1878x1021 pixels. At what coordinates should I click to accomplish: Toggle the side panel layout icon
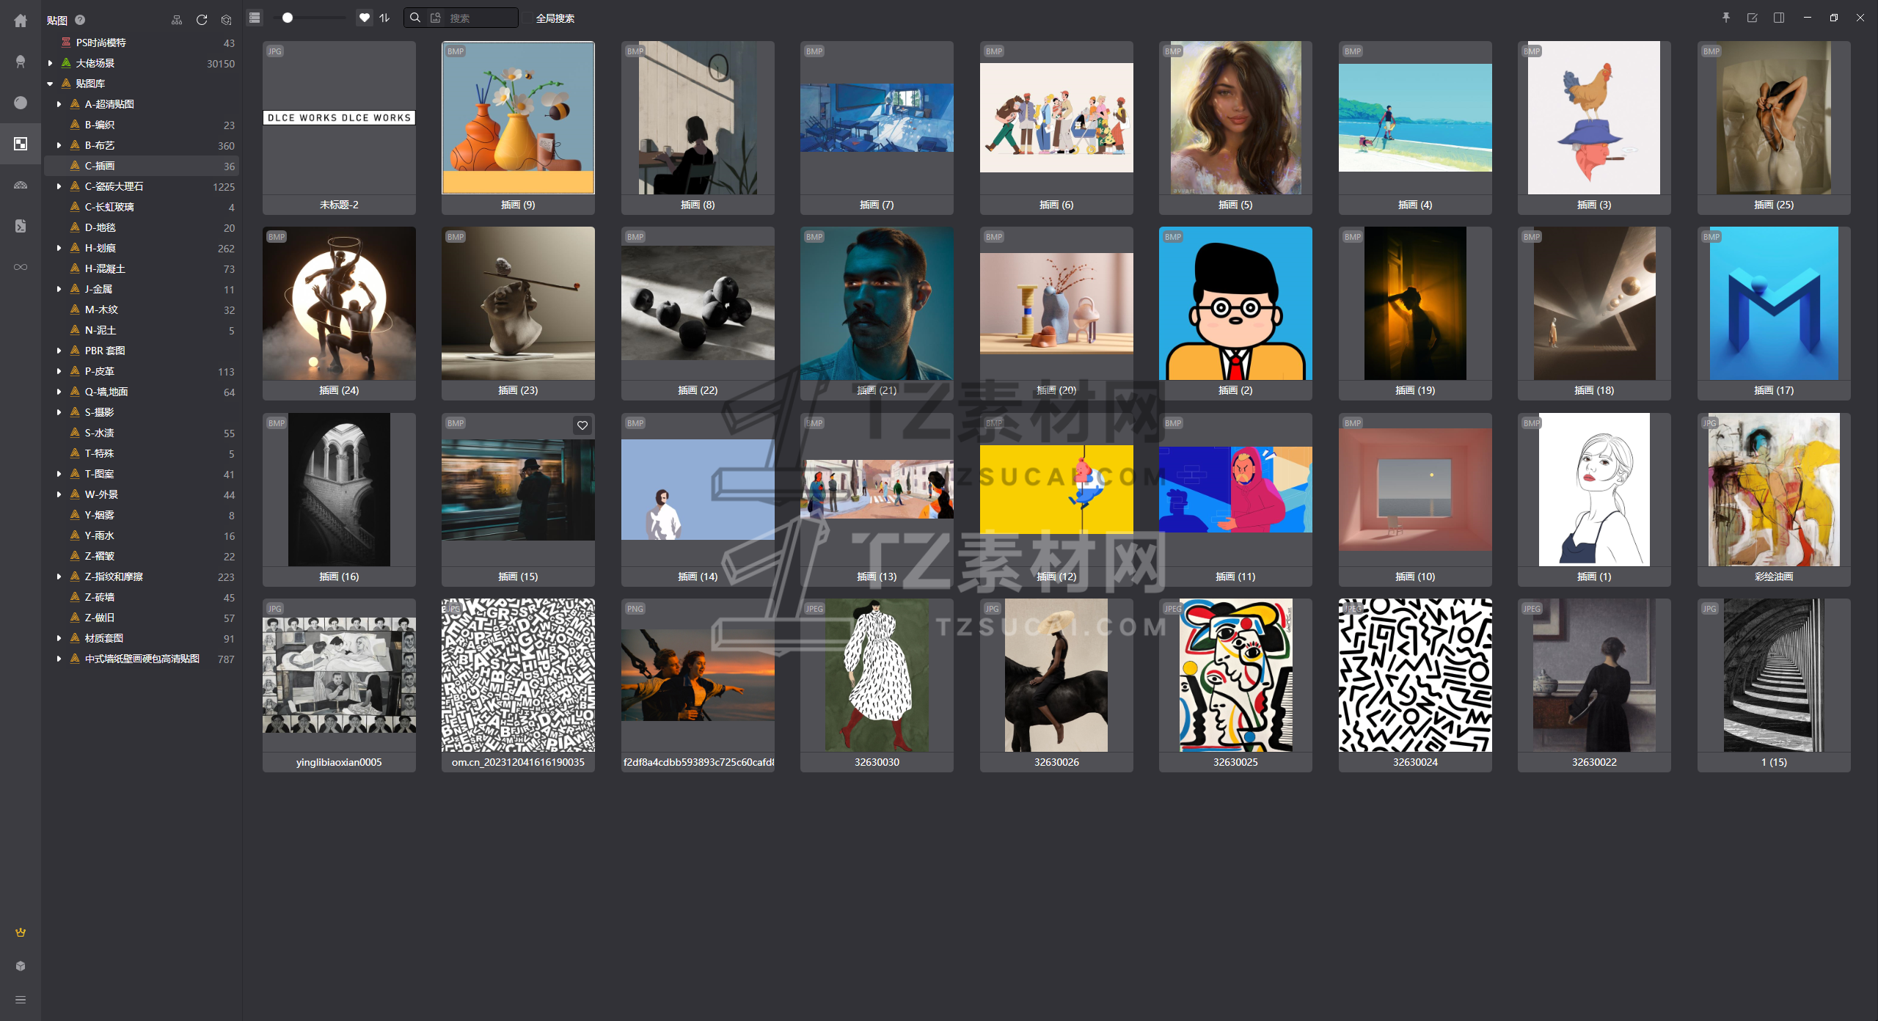pos(1779,18)
